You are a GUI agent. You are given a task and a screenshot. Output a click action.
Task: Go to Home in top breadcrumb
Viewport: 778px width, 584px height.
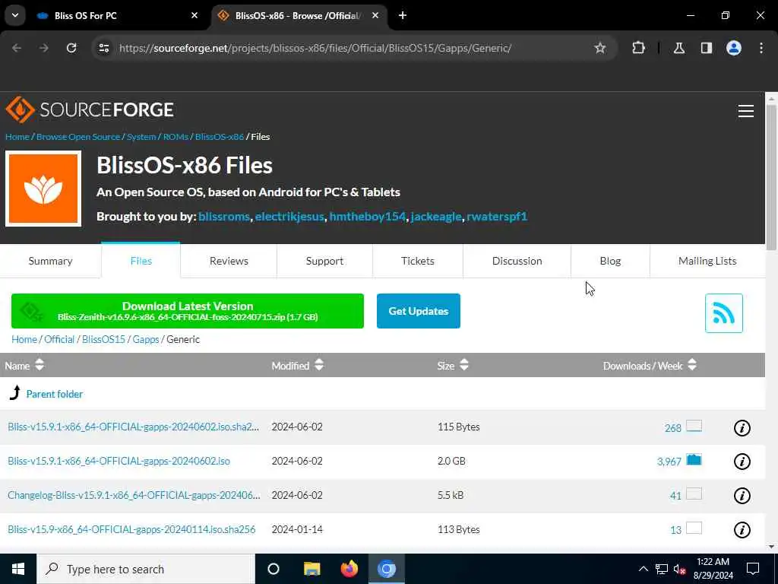[17, 137]
